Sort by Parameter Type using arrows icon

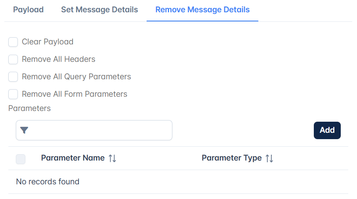coord(269,158)
